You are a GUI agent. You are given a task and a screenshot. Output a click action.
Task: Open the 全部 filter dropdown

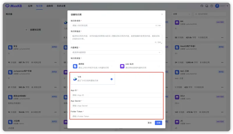181,14
